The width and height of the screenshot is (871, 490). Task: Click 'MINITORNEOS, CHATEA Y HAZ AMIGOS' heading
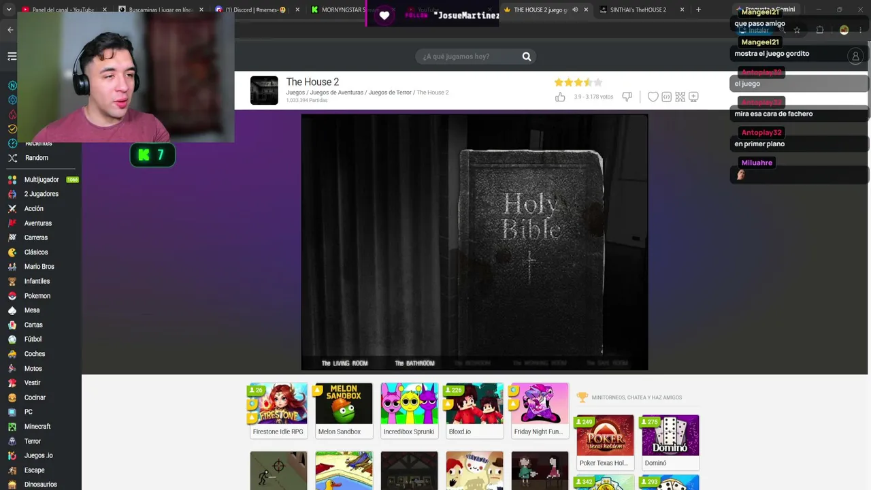(x=637, y=397)
